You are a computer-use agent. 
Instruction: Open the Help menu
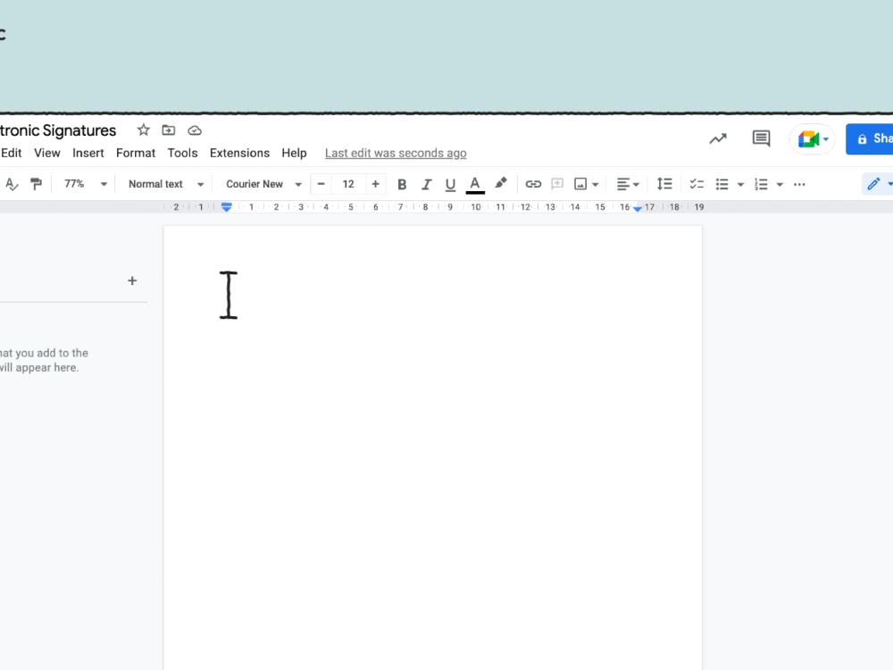pyautogui.click(x=294, y=154)
